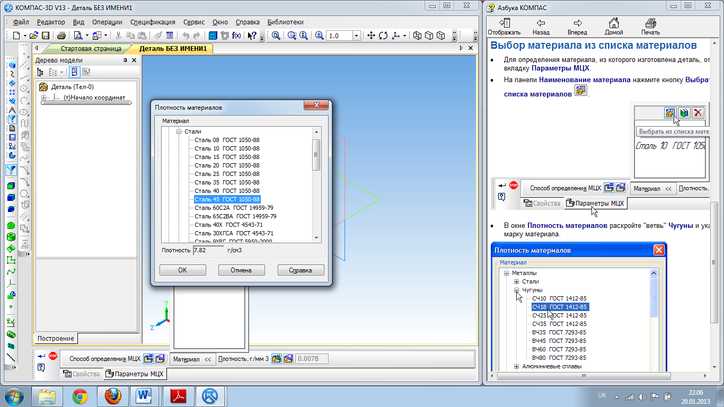724x407 pixels.
Task: Open the orientation dropdown arrow
Action: click(x=405, y=36)
